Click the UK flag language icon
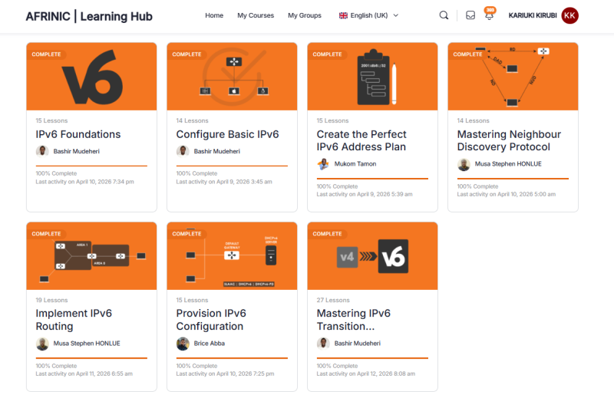The width and height of the screenshot is (614, 398). click(343, 15)
